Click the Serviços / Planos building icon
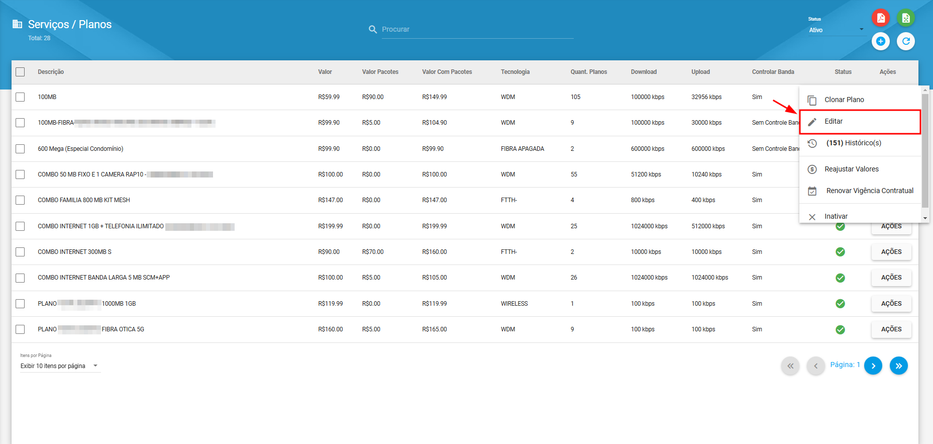This screenshot has width=933, height=444. click(18, 24)
